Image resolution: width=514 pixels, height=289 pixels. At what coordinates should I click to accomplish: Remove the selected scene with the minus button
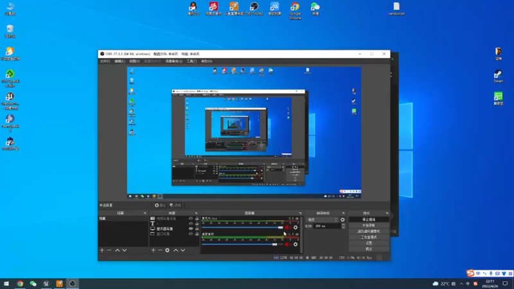[109, 250]
